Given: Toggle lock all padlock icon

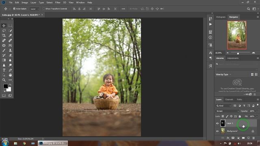Looking at the screenshot, I should click(240, 116).
